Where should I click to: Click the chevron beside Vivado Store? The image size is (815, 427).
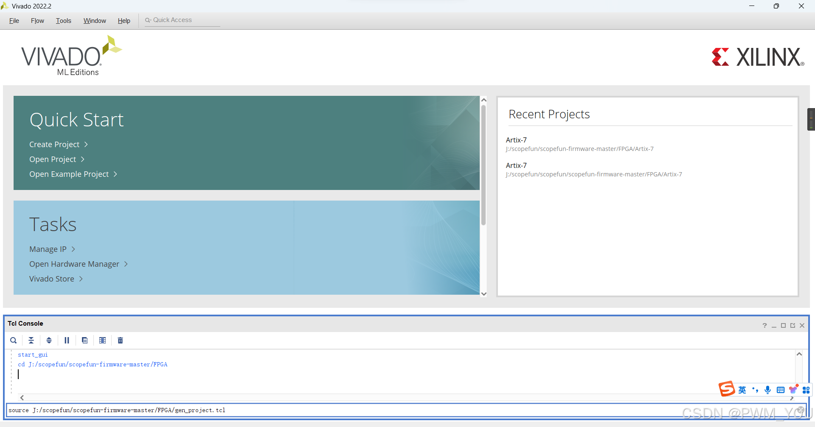click(x=81, y=279)
